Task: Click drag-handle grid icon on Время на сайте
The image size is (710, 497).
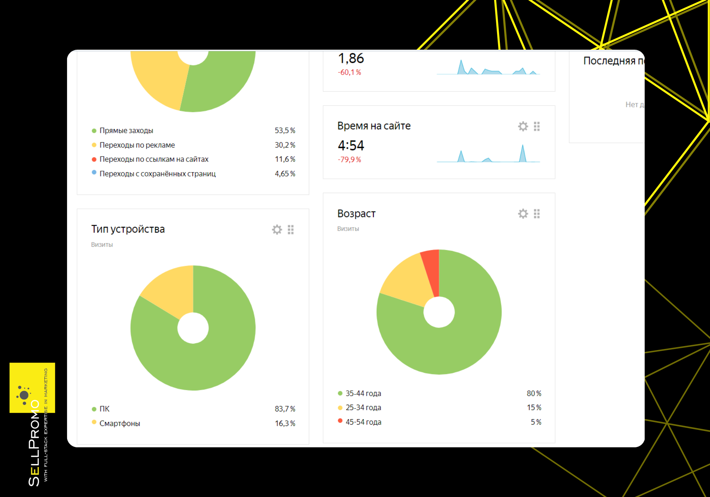Action: coord(537,126)
